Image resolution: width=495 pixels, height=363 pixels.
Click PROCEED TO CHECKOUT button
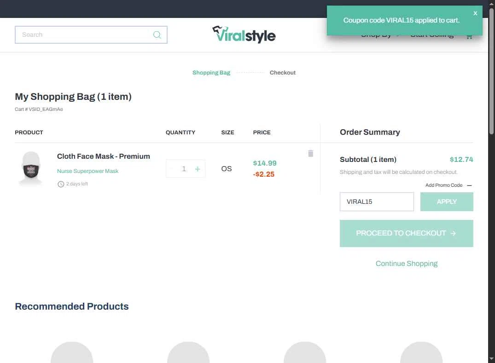click(406, 233)
